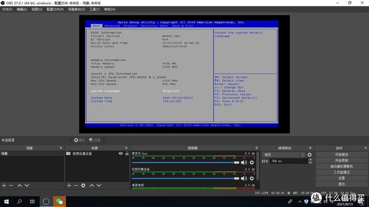Select the 场景 item in the scenes list

coord(32,154)
